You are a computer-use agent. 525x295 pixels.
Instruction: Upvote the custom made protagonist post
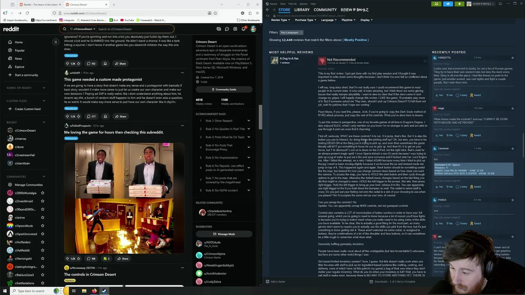click(x=67, y=116)
